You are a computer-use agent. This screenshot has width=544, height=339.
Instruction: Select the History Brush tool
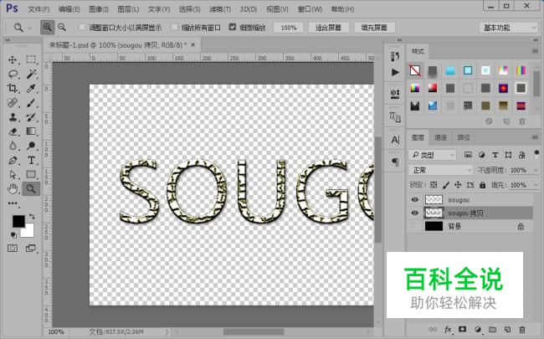click(x=31, y=117)
